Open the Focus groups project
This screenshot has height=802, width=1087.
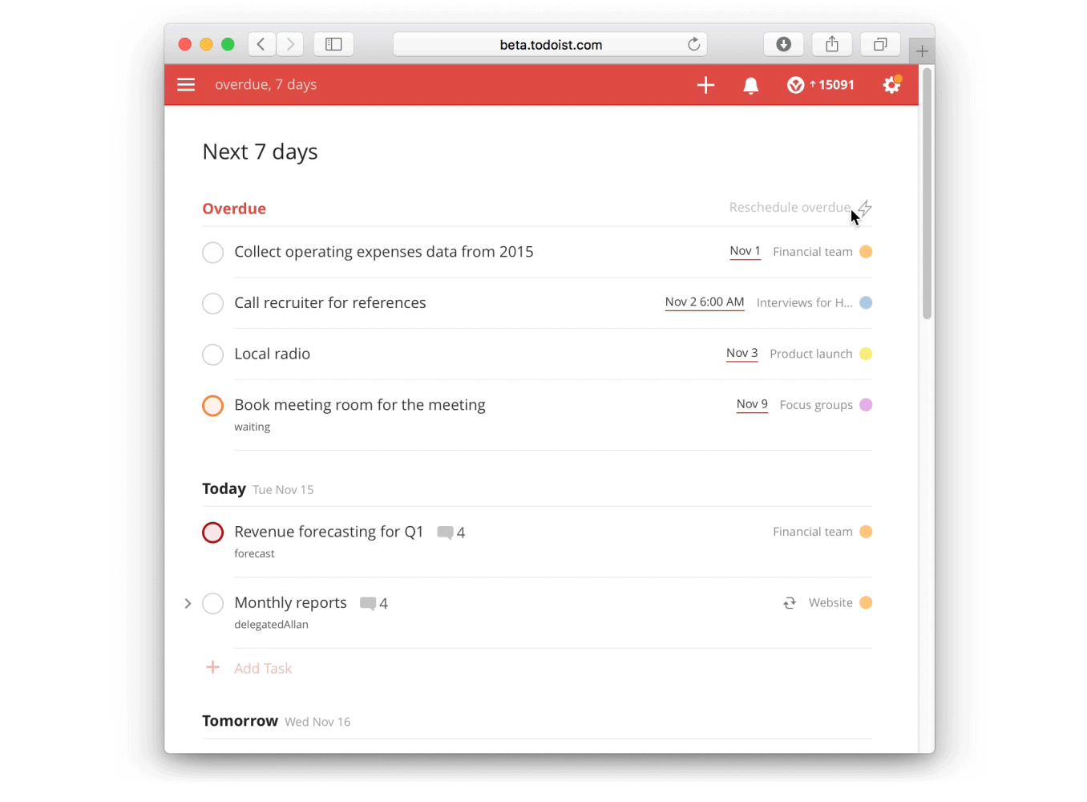pyautogui.click(x=816, y=405)
